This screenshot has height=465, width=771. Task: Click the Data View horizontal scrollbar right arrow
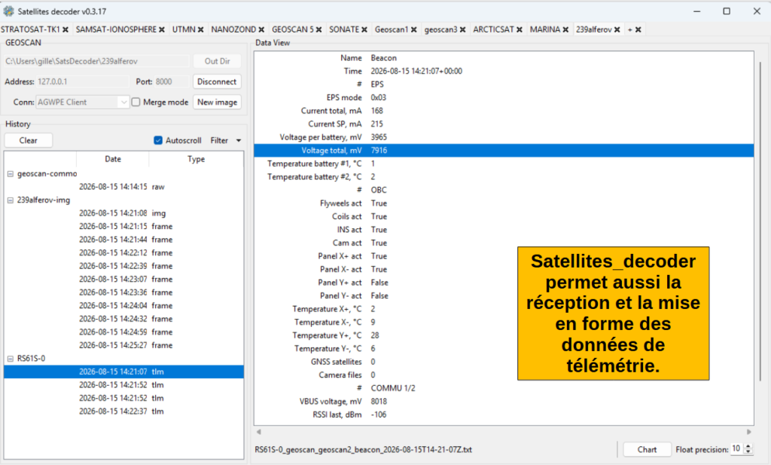coord(749,432)
